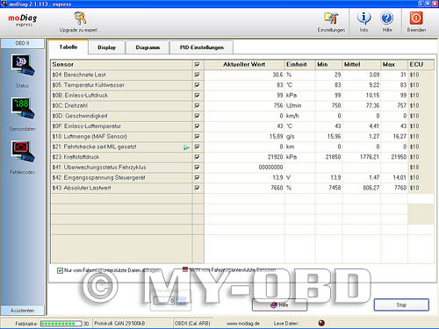The height and width of the screenshot is (329, 439).
Task: Click the Protokoll CAN 29 500kB status entry
Action: pos(119,324)
